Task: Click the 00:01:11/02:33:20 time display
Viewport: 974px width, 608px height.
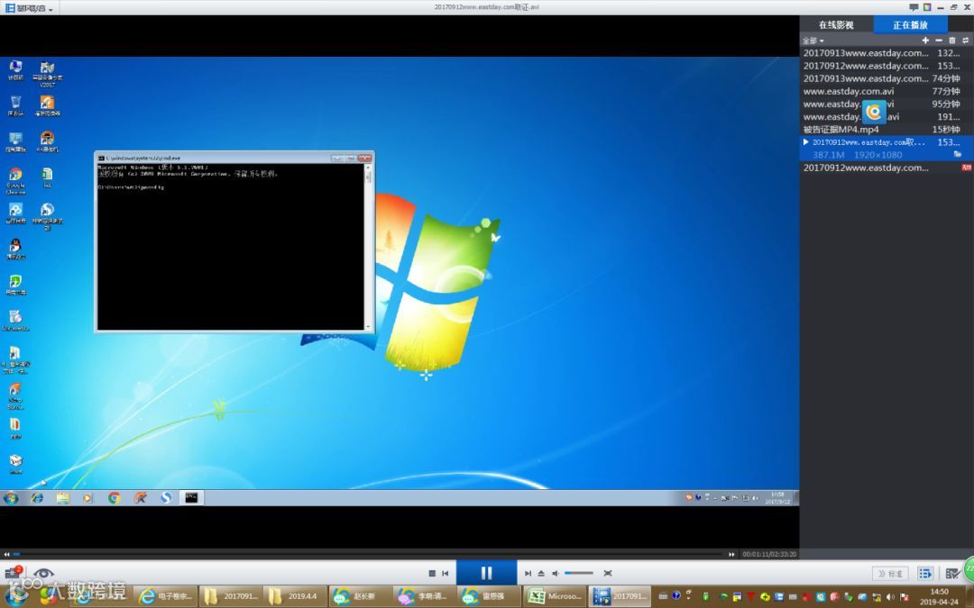Action: (769, 554)
